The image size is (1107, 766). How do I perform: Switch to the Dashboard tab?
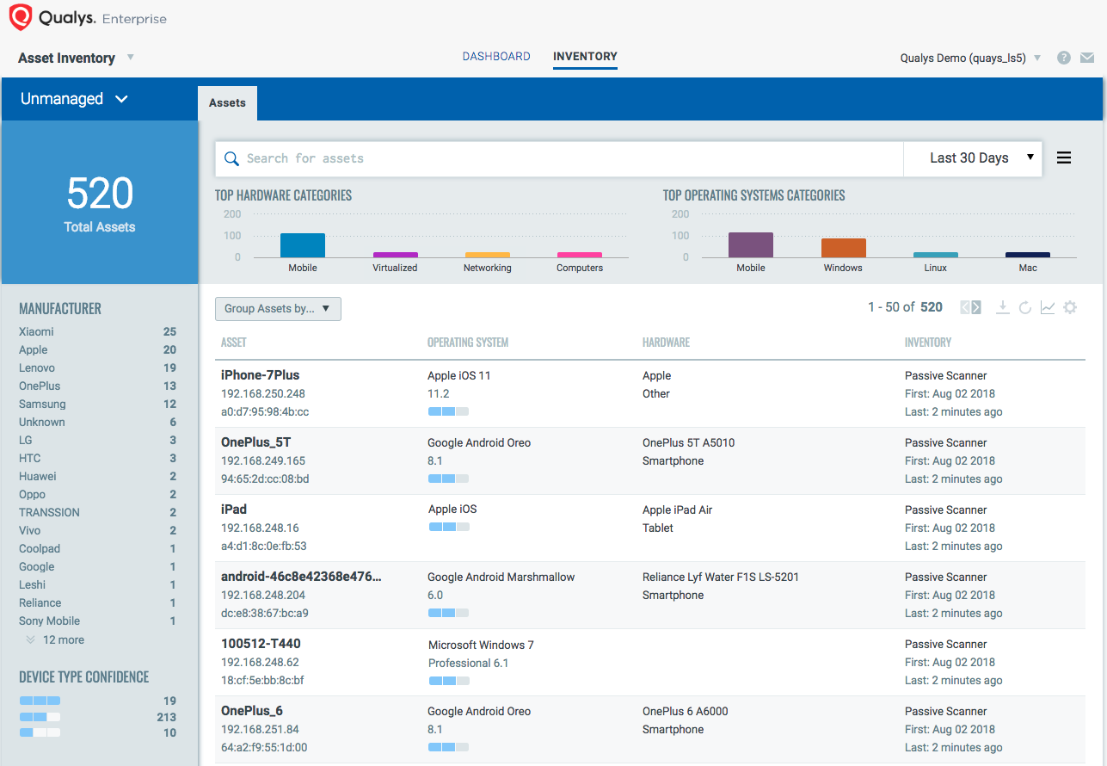point(496,57)
